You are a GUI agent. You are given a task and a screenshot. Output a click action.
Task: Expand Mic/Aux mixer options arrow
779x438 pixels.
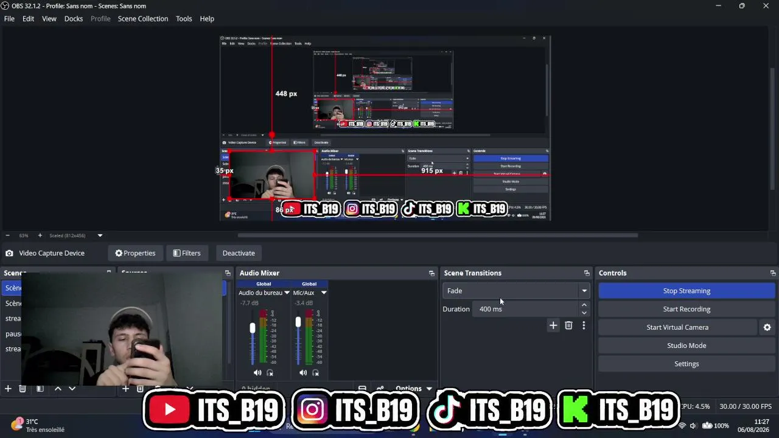324,293
